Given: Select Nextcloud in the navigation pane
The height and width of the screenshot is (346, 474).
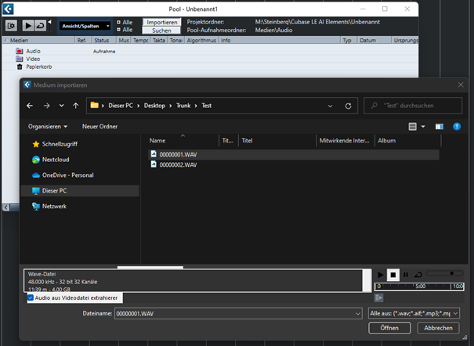Looking at the screenshot, I should (x=50, y=160).
